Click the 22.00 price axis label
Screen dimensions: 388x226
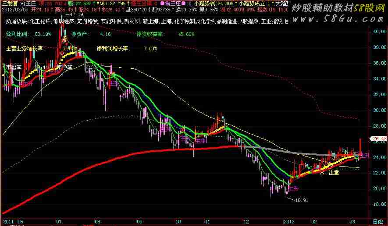379,173
